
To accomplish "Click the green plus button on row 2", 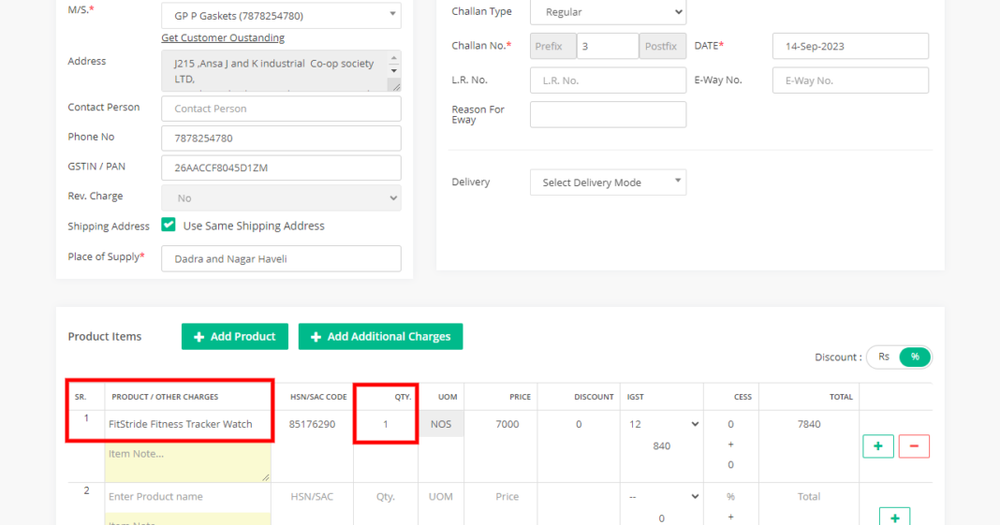I will 894,518.
